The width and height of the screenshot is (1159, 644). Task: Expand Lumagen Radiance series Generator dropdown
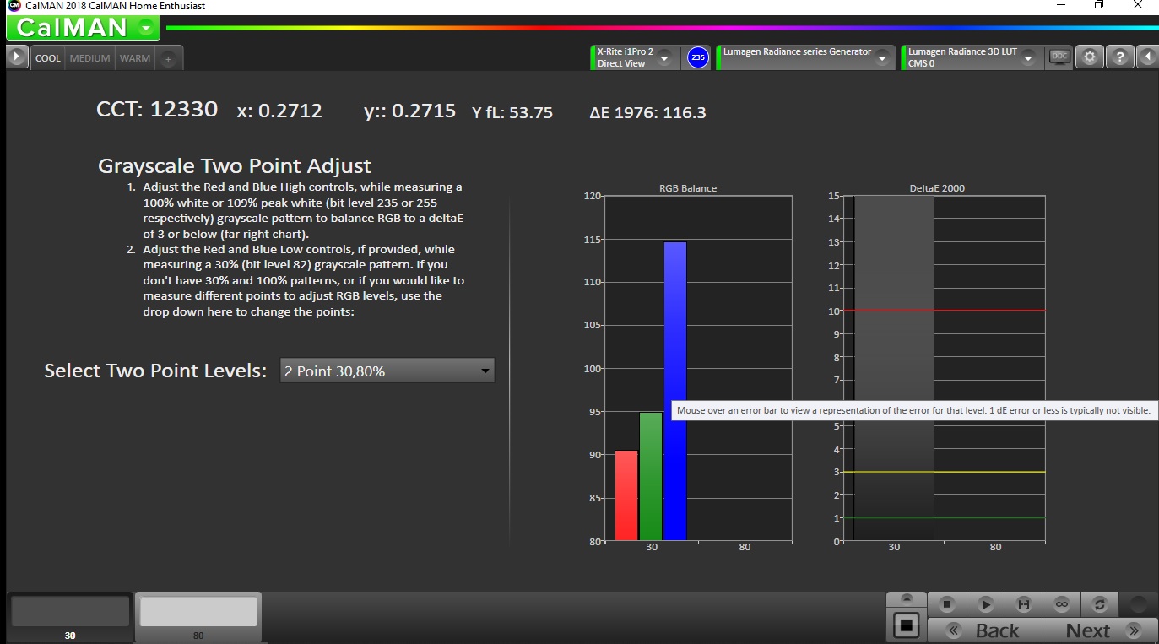coord(882,57)
